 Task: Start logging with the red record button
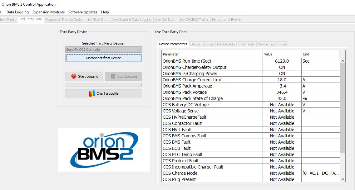(84, 76)
